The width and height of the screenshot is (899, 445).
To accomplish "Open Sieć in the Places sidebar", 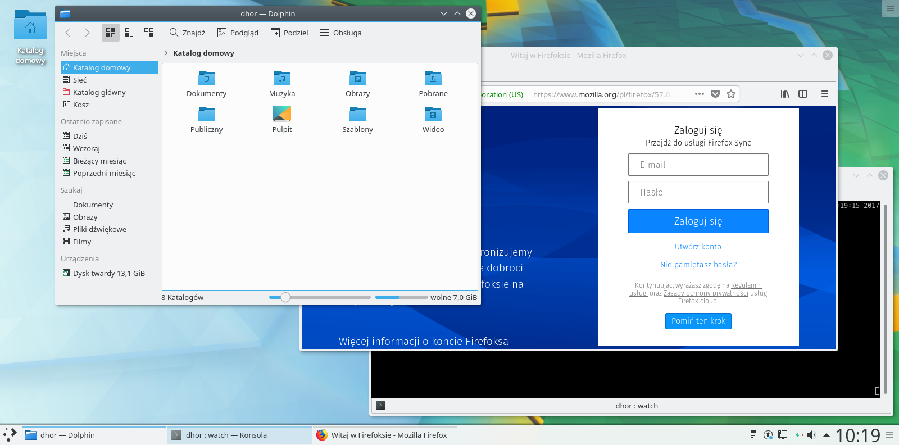I will pyautogui.click(x=110, y=80).
